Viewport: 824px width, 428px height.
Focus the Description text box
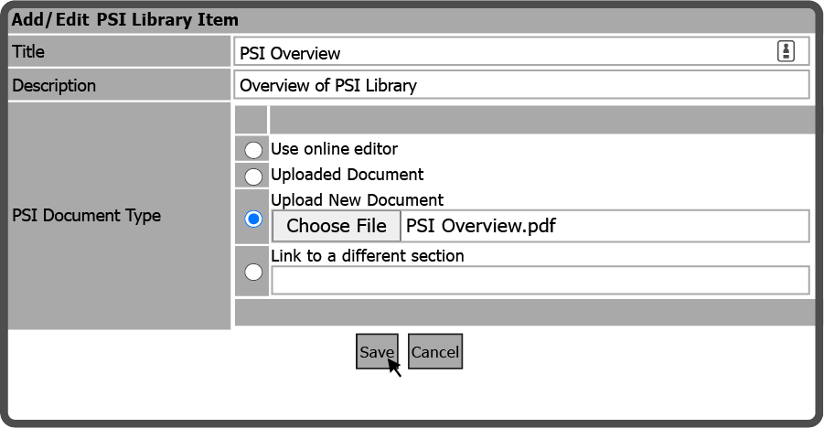pyautogui.click(x=521, y=85)
